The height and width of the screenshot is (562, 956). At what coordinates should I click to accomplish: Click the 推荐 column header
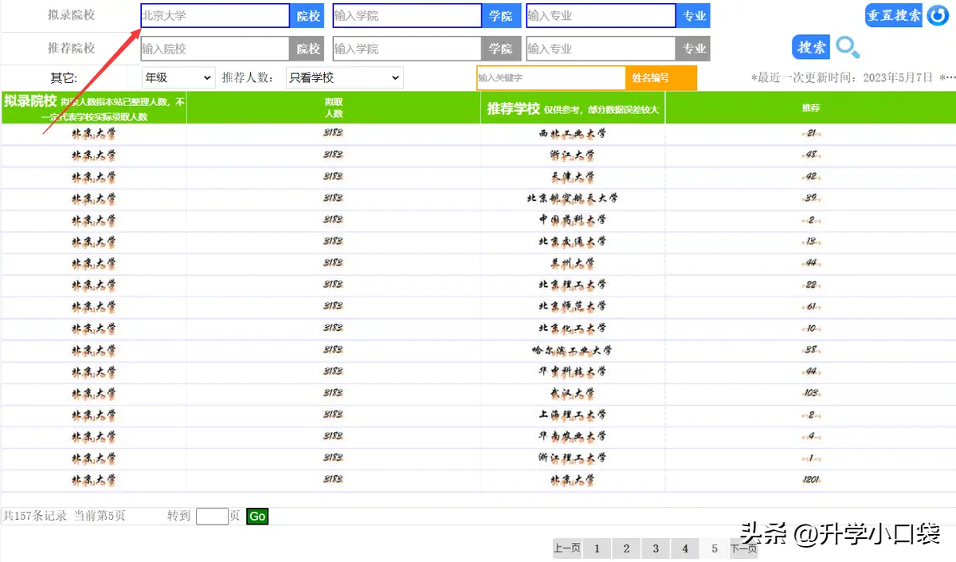click(x=811, y=108)
